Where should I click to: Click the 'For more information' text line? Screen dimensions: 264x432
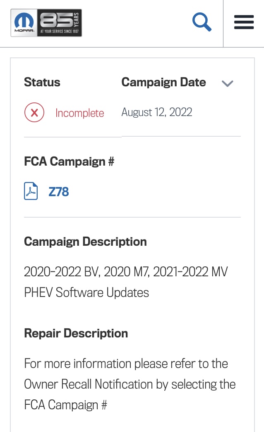coord(126,364)
